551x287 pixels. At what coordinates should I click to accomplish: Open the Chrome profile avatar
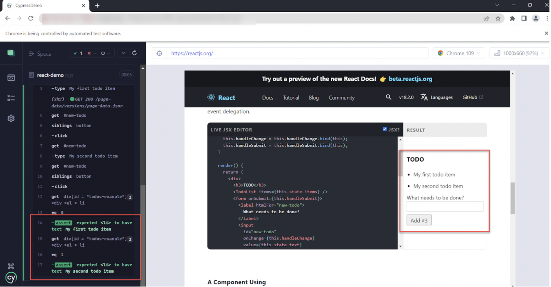pos(536,18)
